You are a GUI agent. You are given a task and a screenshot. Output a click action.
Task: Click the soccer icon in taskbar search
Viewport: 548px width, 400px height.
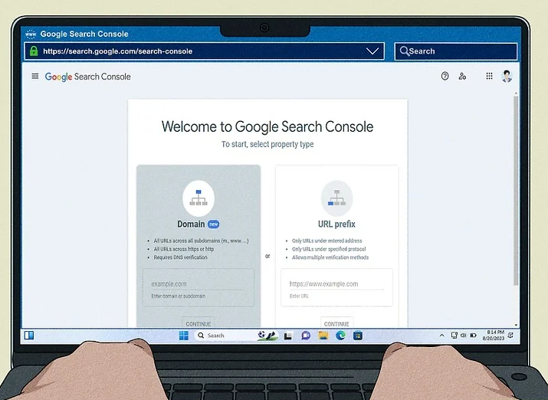(267, 336)
